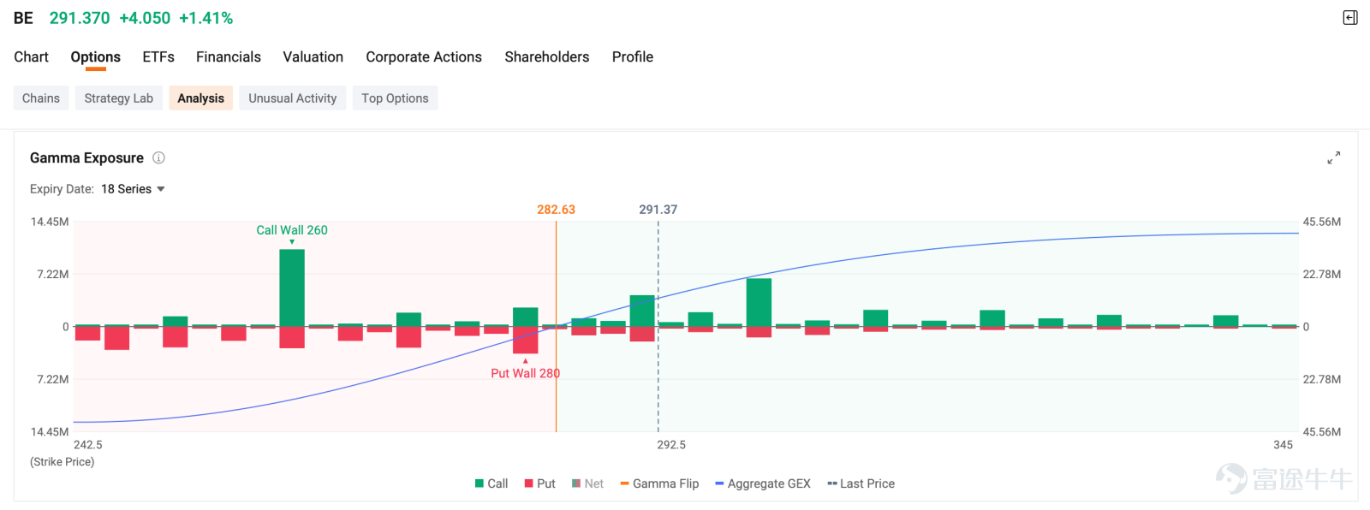Image resolution: width=1370 pixels, height=510 pixels.
Task: Toggle Aggregate GEX line in the legend
Action: tap(763, 483)
